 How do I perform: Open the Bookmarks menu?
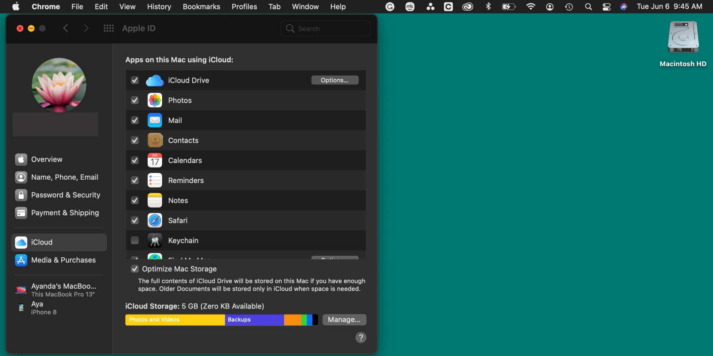click(201, 7)
